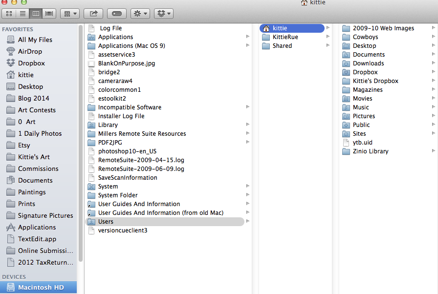Select the ytb.uid file

tap(362, 143)
